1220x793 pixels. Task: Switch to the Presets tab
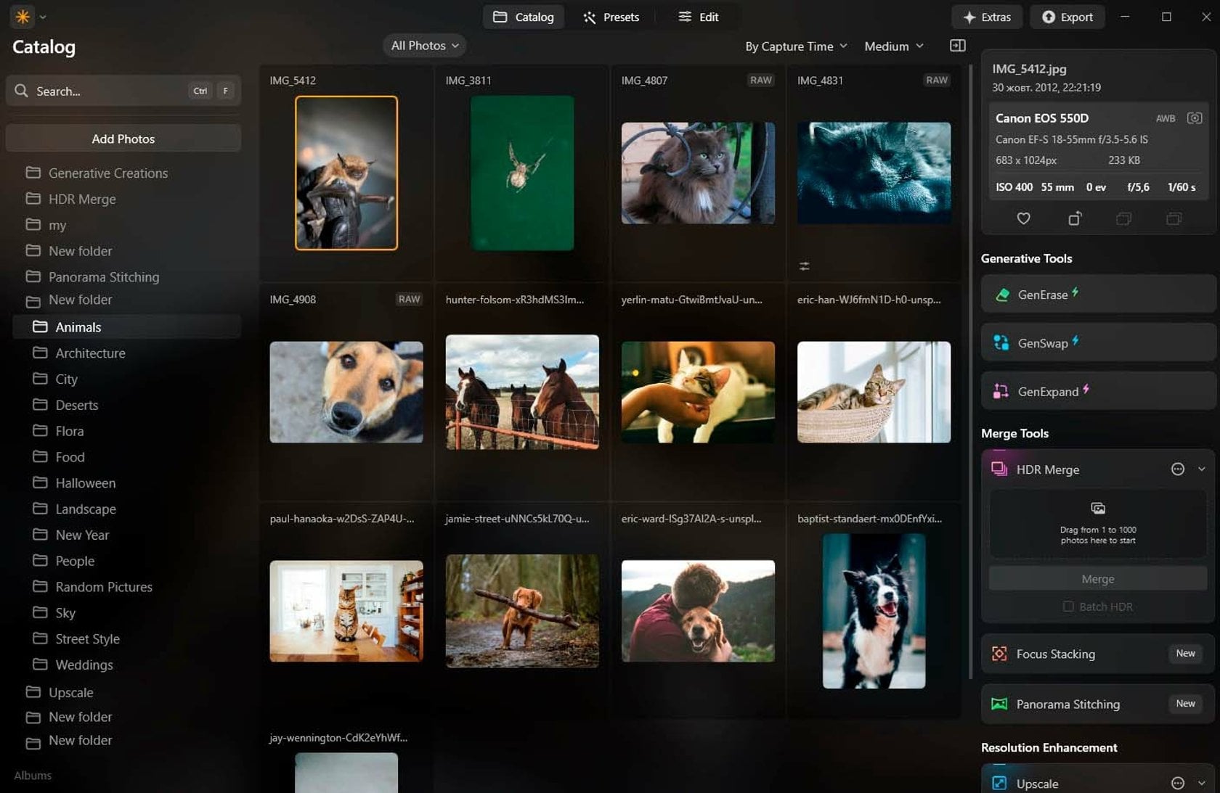[611, 17]
